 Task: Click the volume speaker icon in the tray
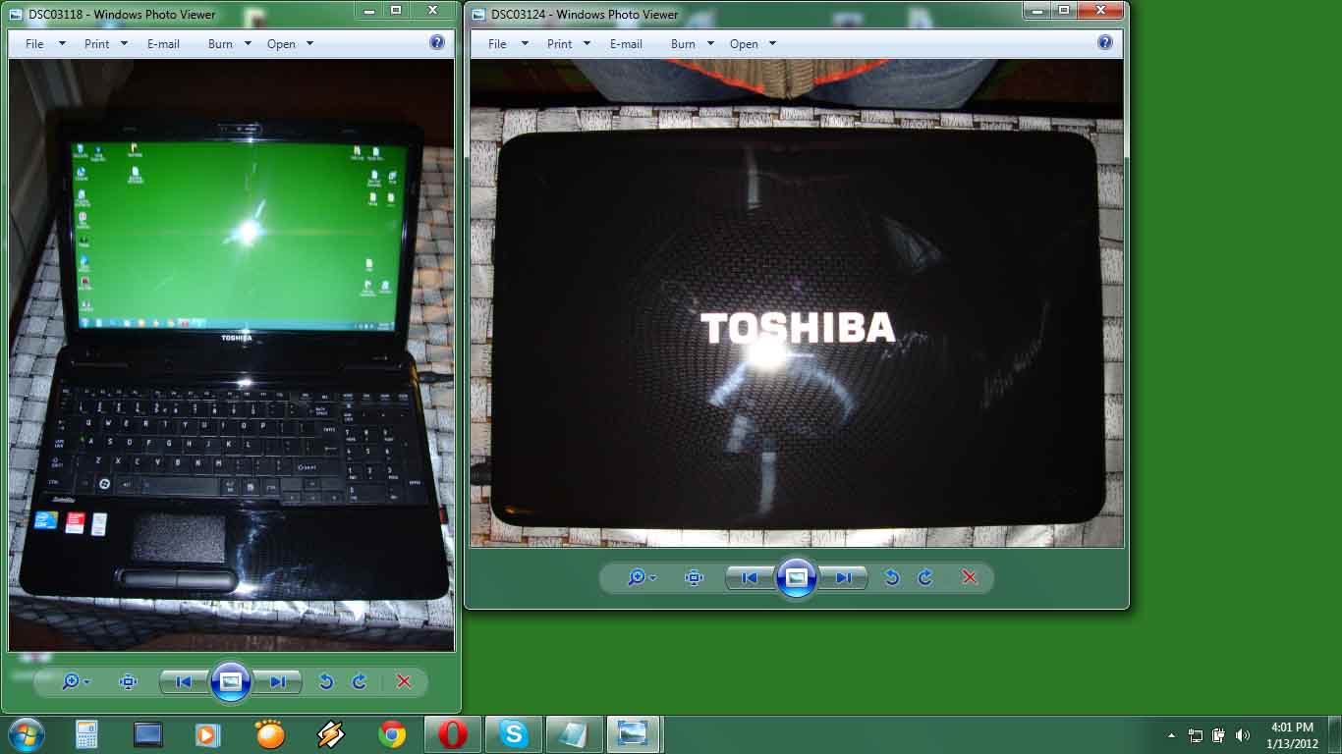coord(1243,735)
